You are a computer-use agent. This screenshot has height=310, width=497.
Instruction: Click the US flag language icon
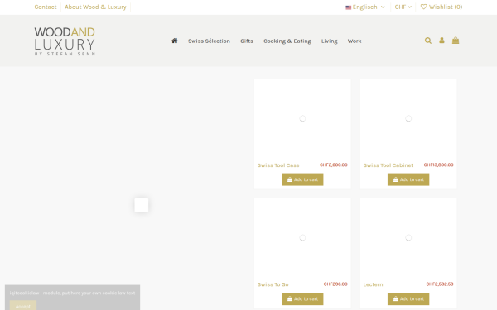(349, 7)
